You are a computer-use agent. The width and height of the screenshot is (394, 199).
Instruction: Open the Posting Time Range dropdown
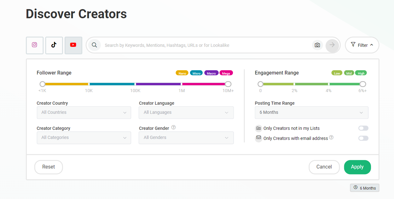tap(311, 112)
